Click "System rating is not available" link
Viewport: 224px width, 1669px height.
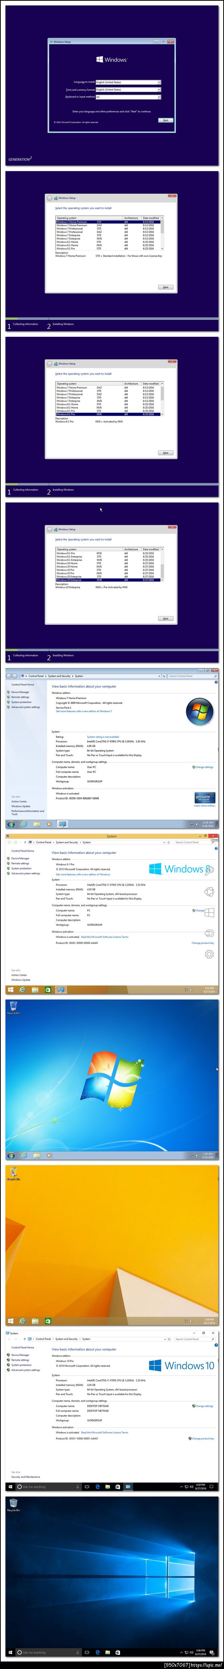click(103, 737)
